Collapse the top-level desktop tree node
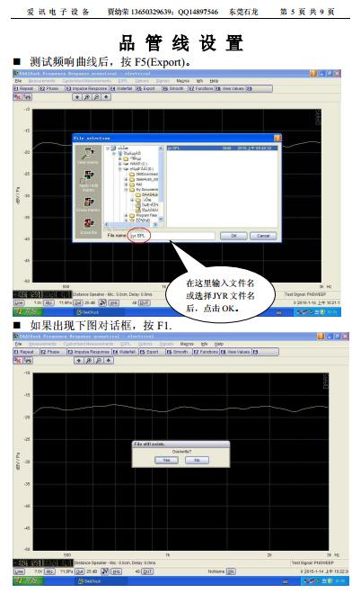This screenshot has height=593, width=352. [108, 148]
